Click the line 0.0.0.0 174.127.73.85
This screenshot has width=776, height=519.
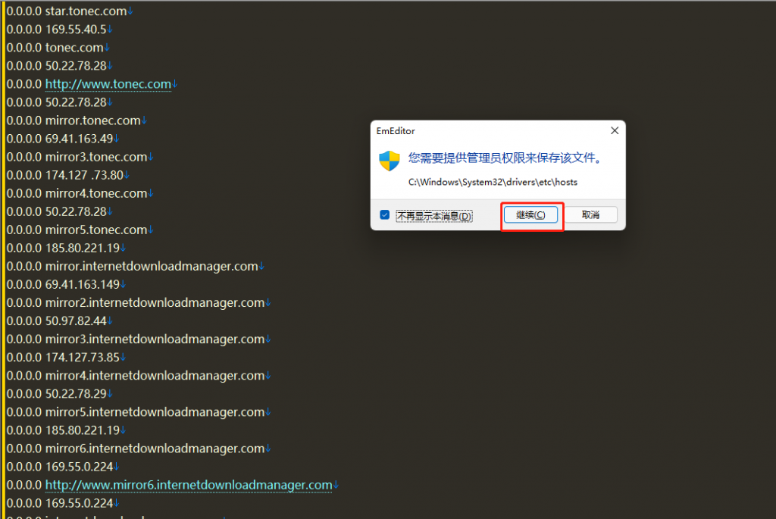pos(63,357)
